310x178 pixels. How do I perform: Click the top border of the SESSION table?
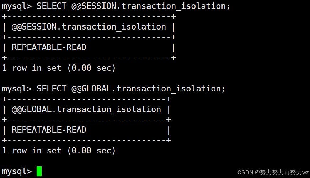coord(89,16)
